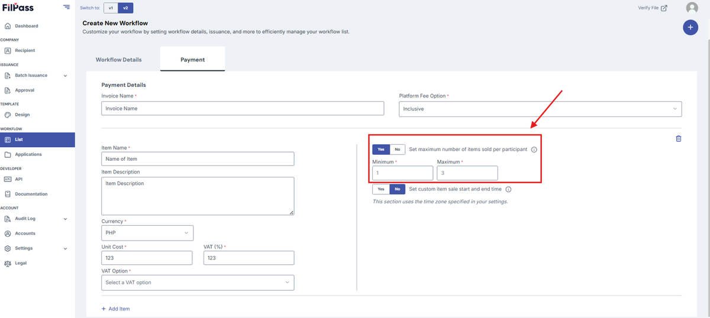This screenshot has width=710, height=318.
Task: Open Legal link in sidebar
Action: click(21, 263)
